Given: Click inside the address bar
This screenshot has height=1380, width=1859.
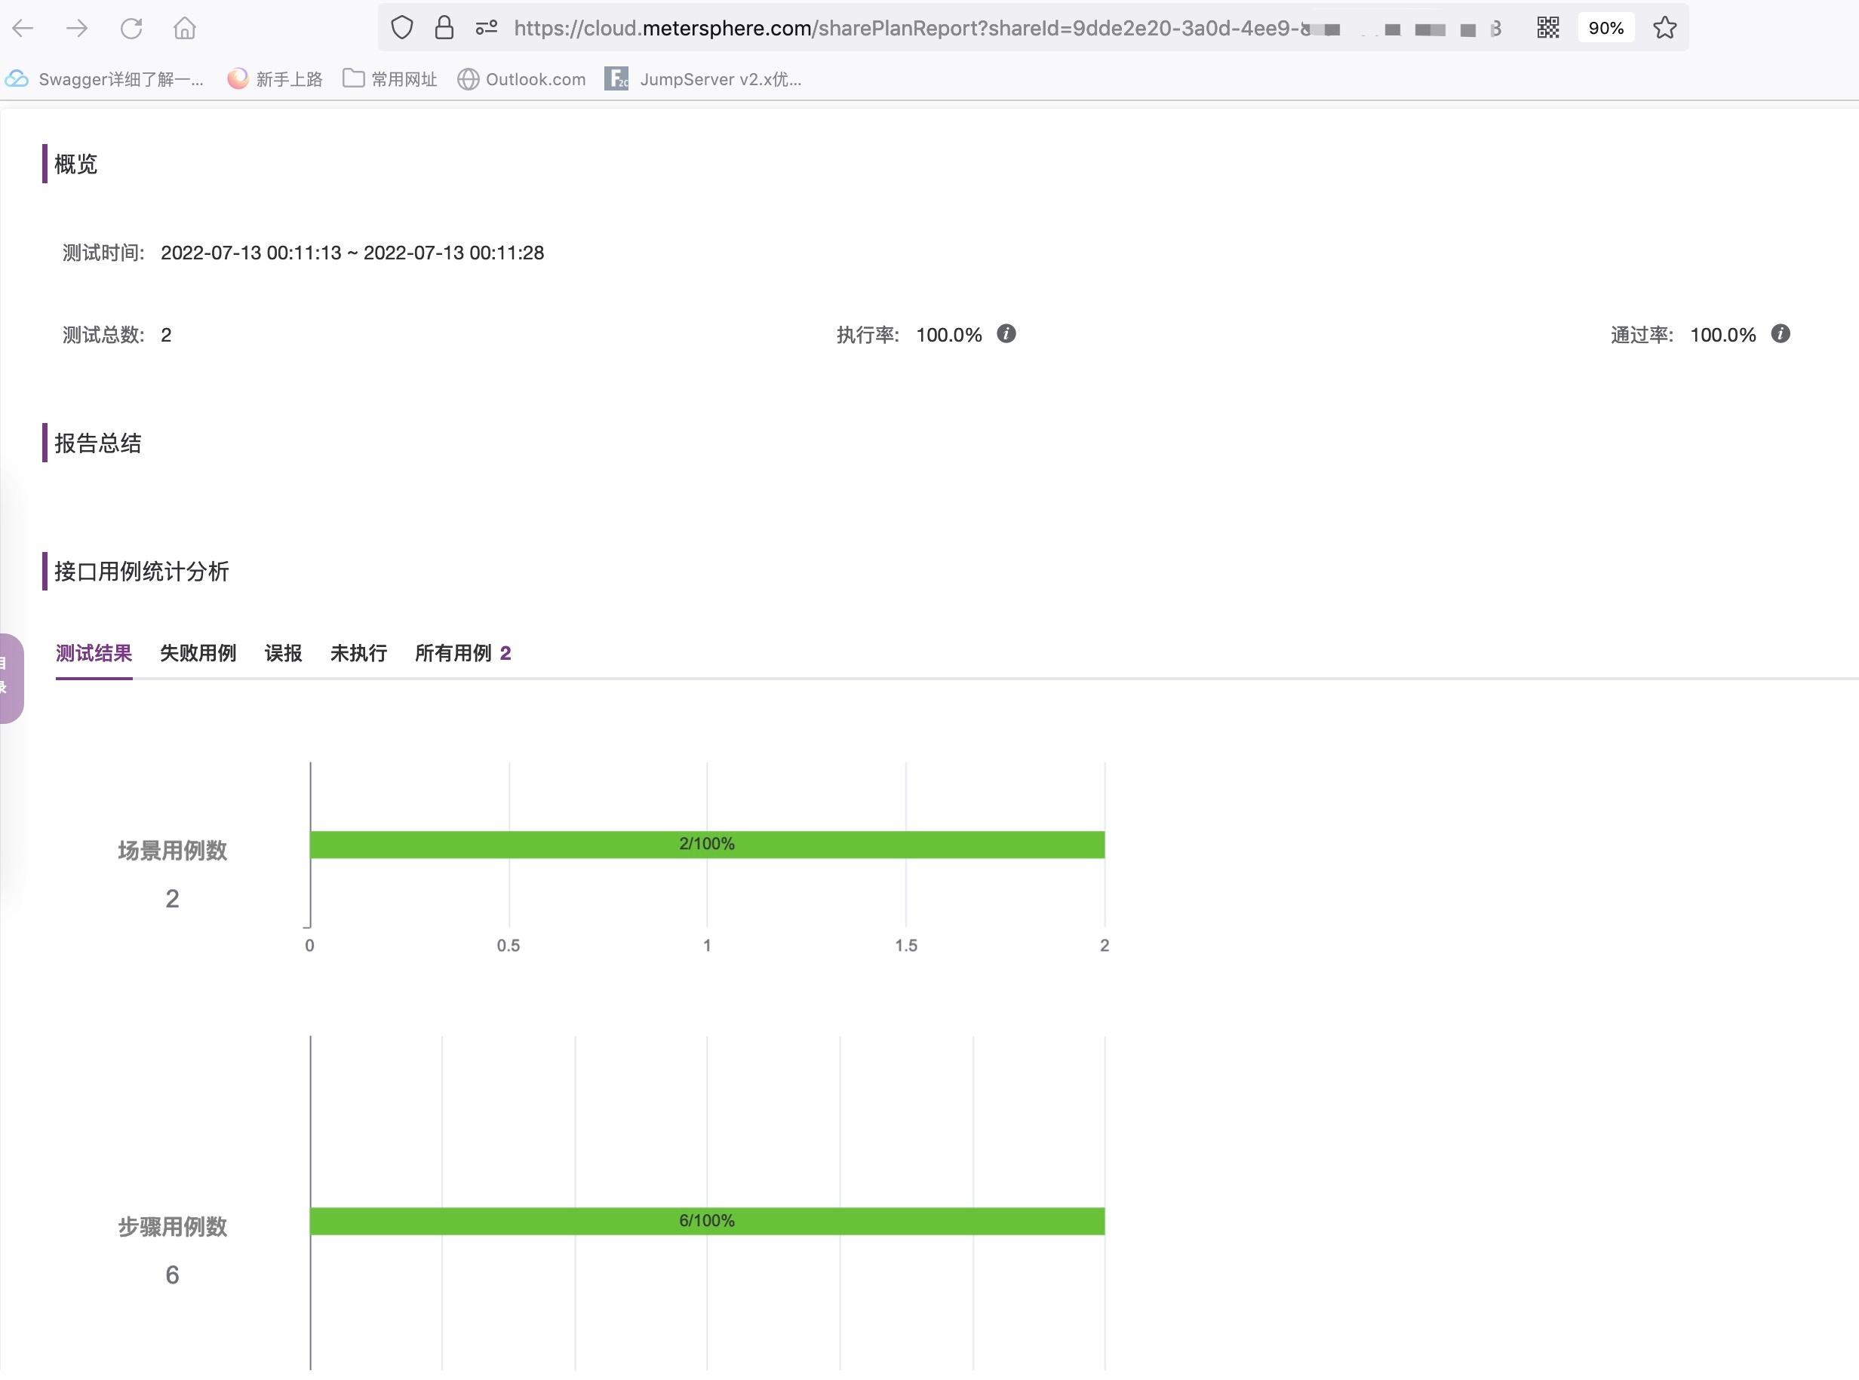Looking at the screenshot, I should [x=919, y=26].
